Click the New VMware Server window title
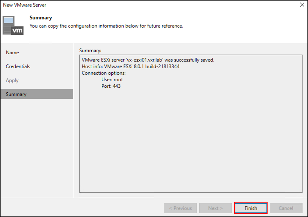 click(25, 5)
